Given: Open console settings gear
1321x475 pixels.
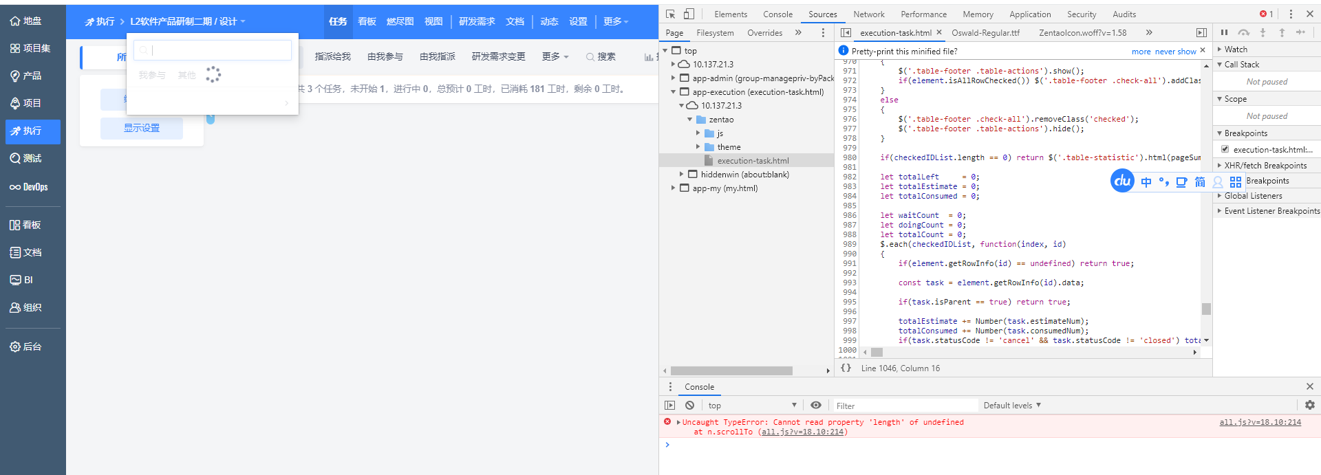Looking at the screenshot, I should tap(1309, 406).
